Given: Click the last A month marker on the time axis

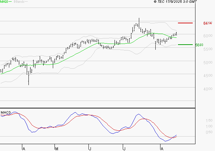Looking at the screenshot, I should pos(161,148).
